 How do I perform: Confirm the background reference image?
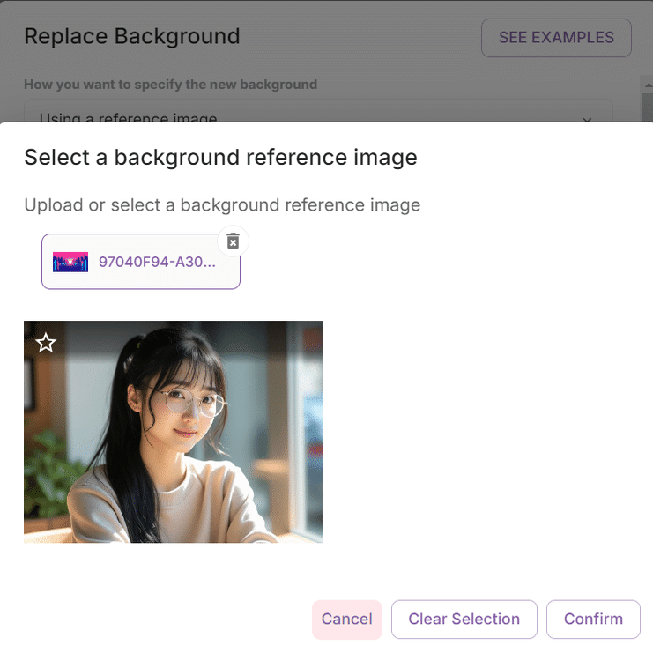click(x=593, y=620)
